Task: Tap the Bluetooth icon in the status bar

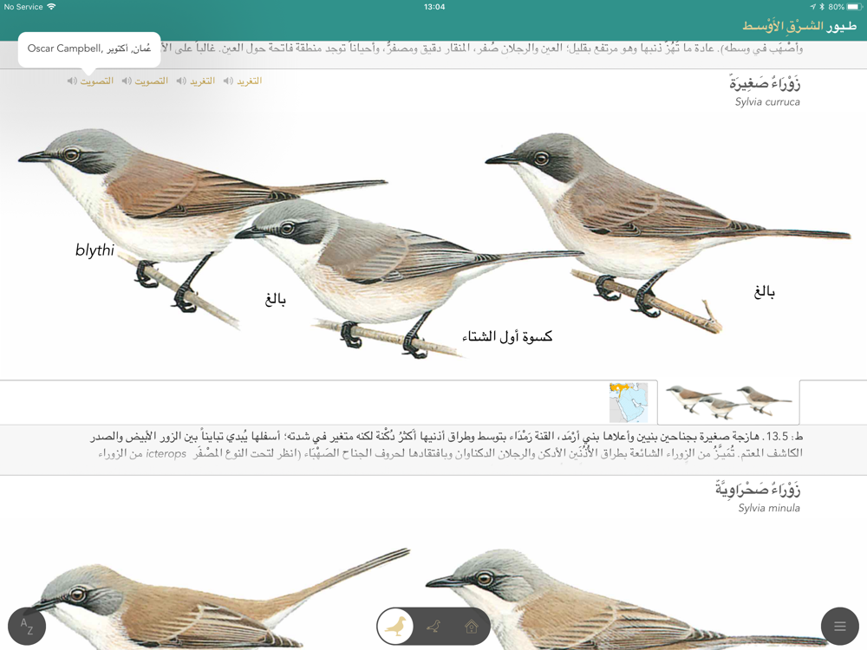Action: click(x=822, y=7)
